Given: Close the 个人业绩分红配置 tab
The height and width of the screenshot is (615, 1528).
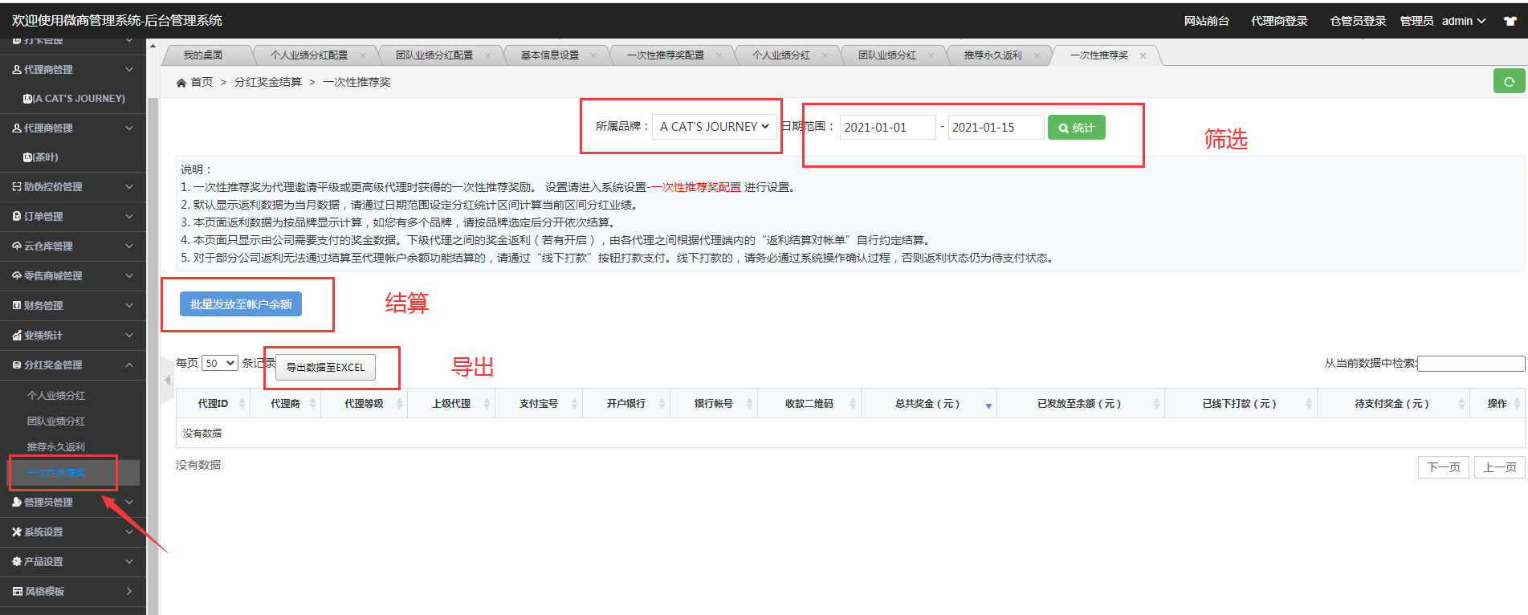Looking at the screenshot, I should [362, 55].
